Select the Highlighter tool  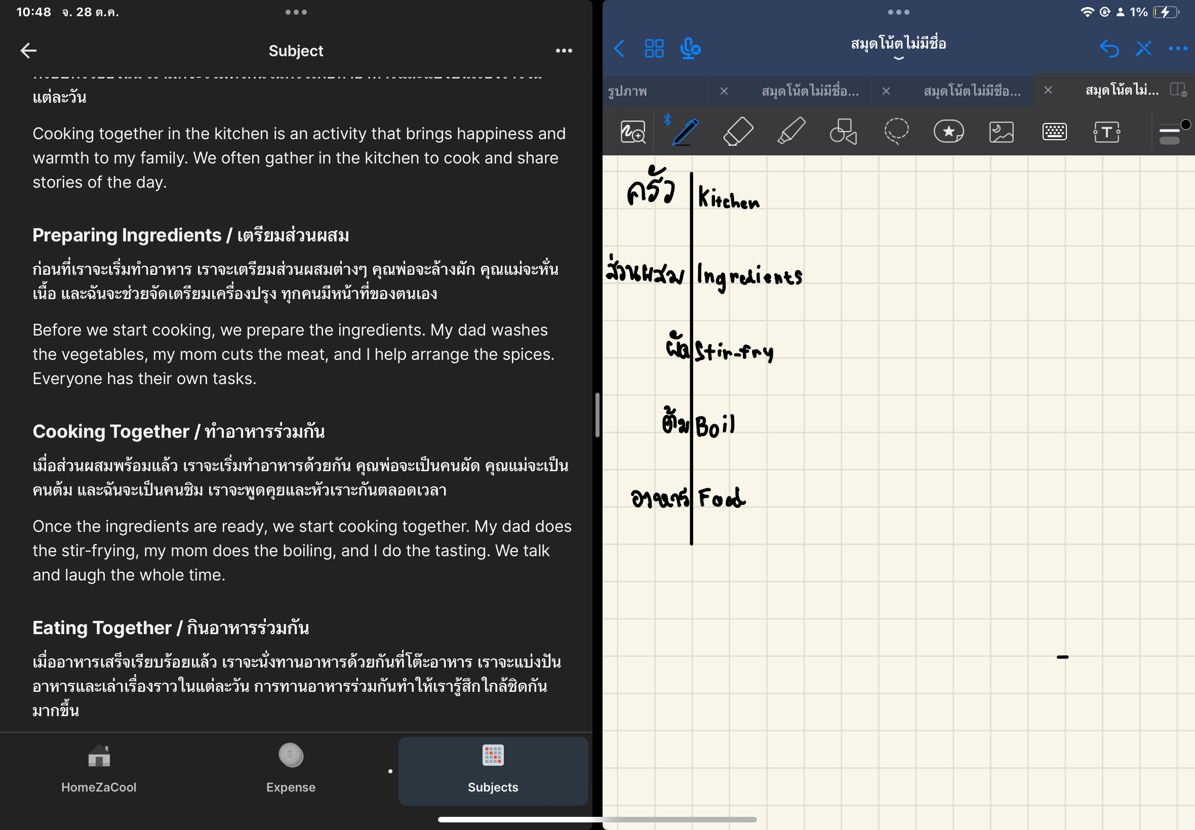click(791, 132)
